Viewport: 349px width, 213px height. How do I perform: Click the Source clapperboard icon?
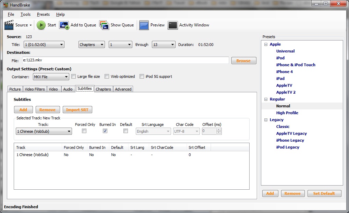coord(9,25)
